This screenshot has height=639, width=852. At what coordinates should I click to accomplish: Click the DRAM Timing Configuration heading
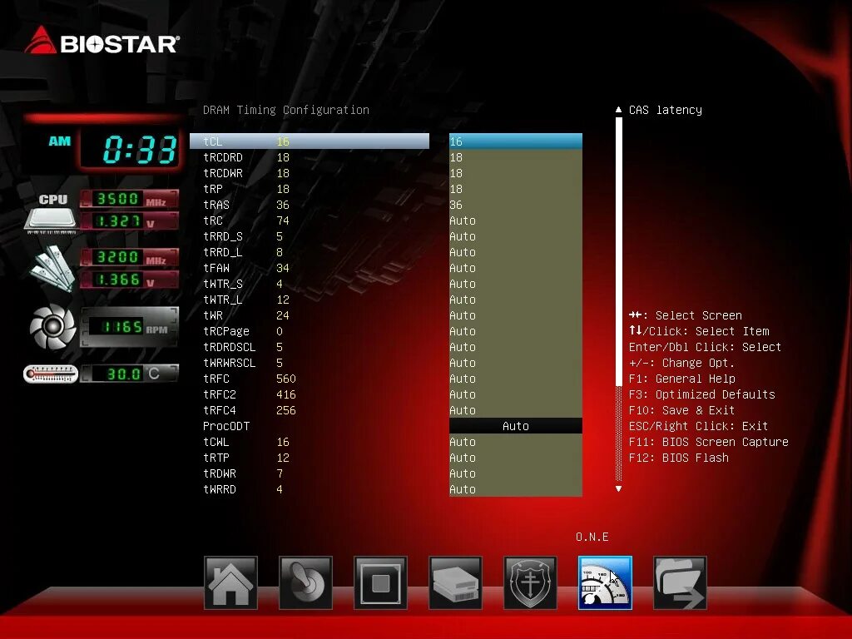coord(286,110)
